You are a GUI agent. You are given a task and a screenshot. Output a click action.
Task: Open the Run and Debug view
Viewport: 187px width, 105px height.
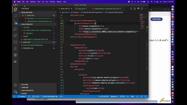tap(15, 29)
